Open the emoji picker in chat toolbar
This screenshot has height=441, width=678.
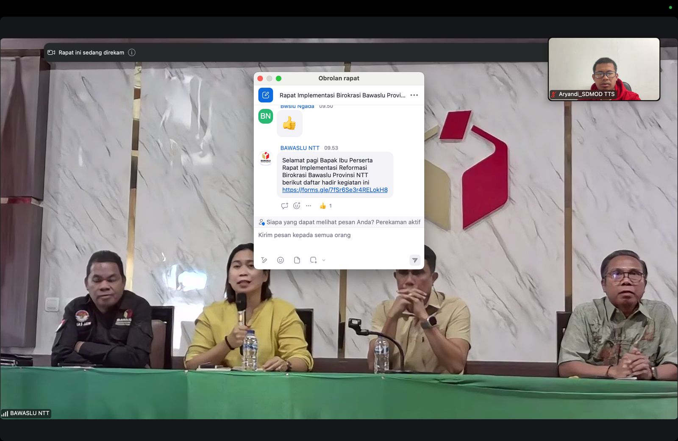(x=280, y=260)
